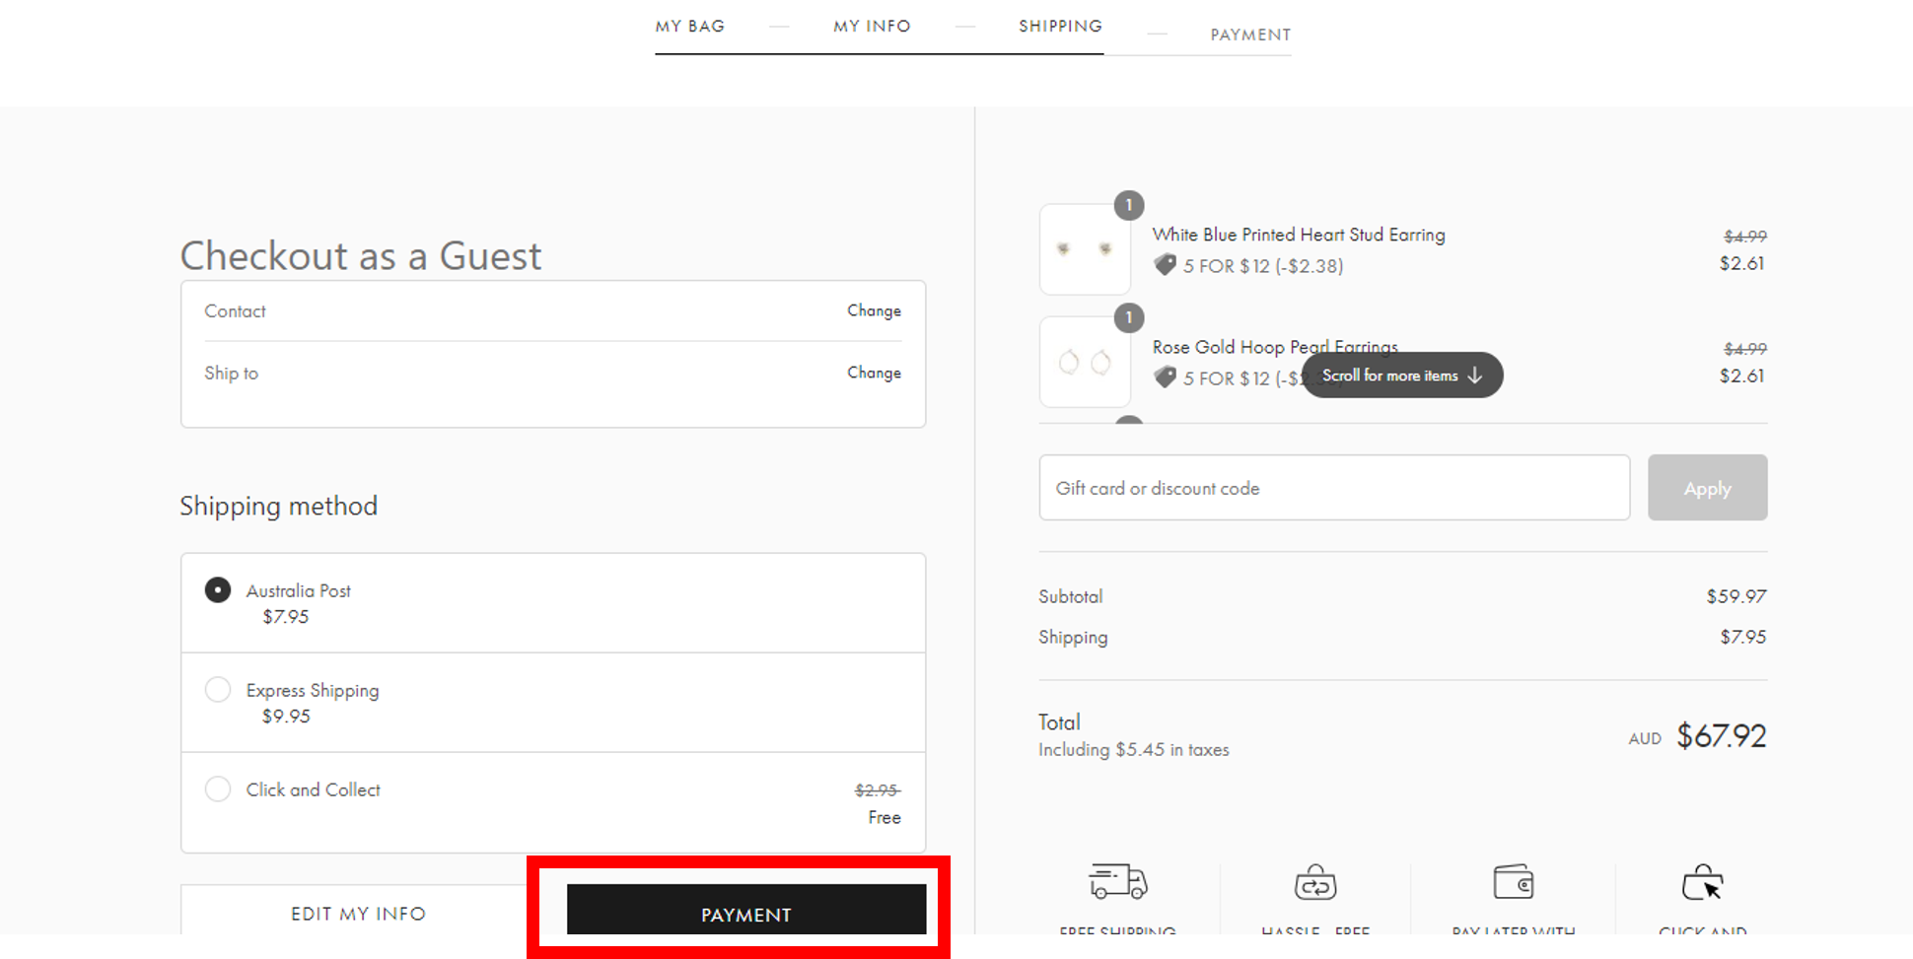
Task: Select Australia Post shipping option
Action: pyautogui.click(x=218, y=590)
